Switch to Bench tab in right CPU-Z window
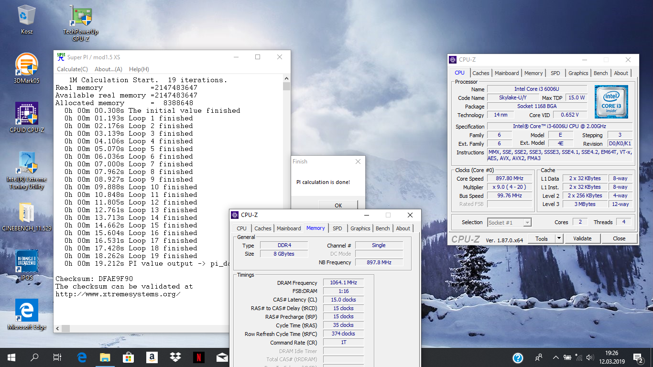The width and height of the screenshot is (653, 367). point(601,73)
